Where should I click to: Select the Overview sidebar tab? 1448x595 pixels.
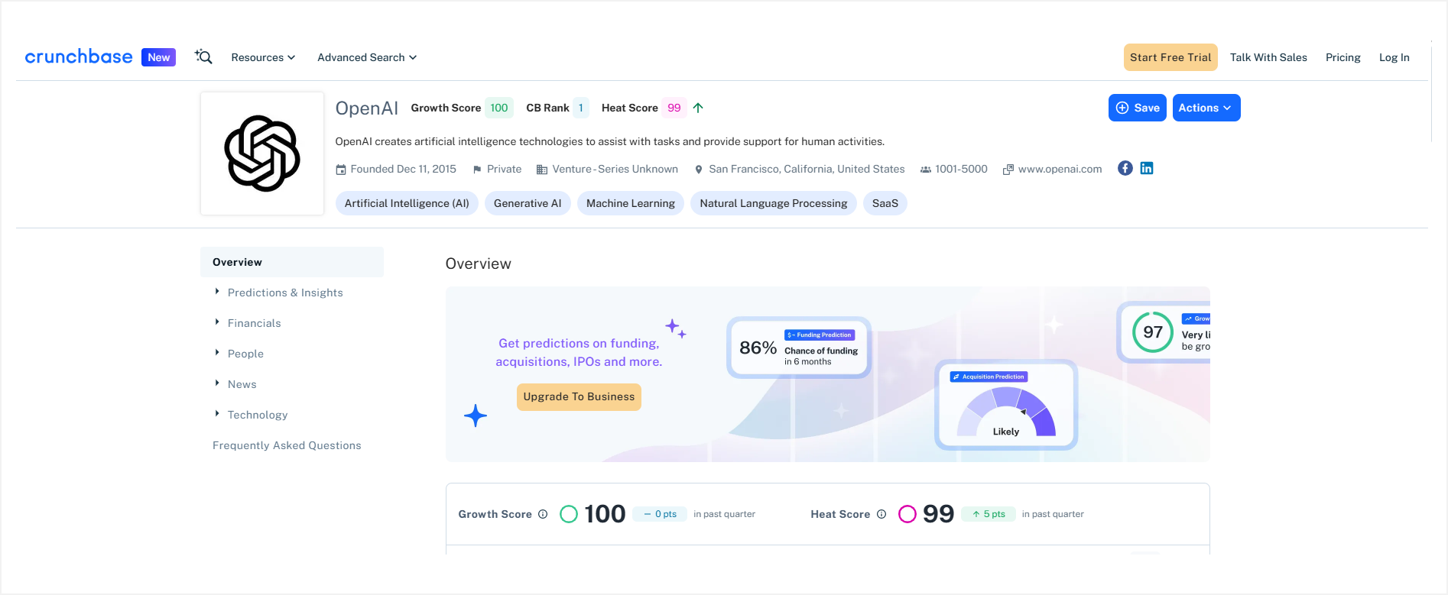tap(292, 262)
